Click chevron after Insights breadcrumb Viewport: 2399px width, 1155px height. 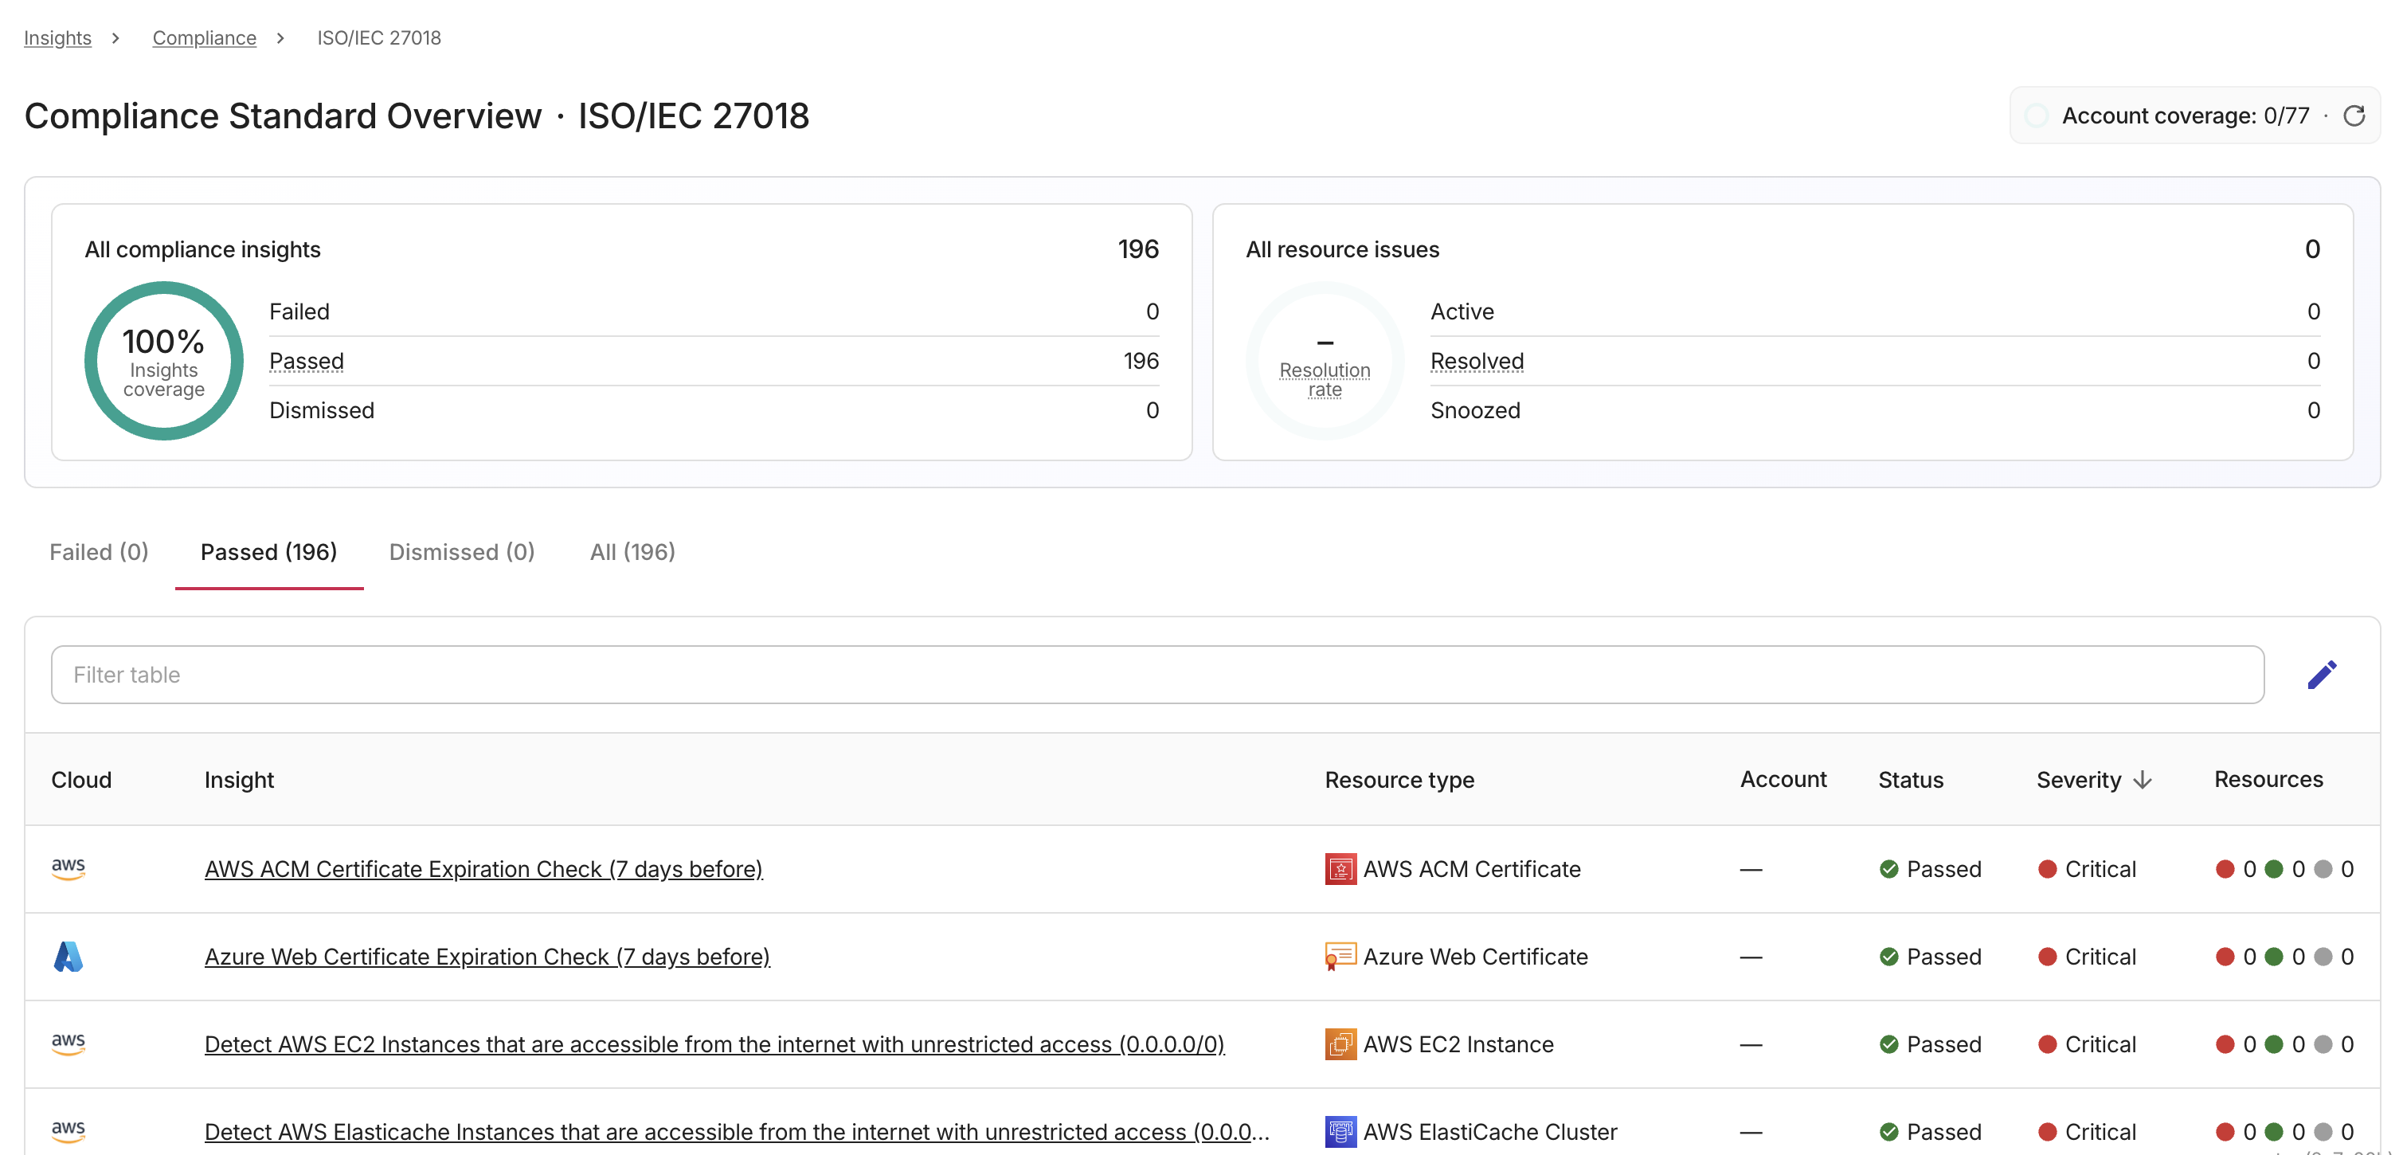(x=115, y=38)
